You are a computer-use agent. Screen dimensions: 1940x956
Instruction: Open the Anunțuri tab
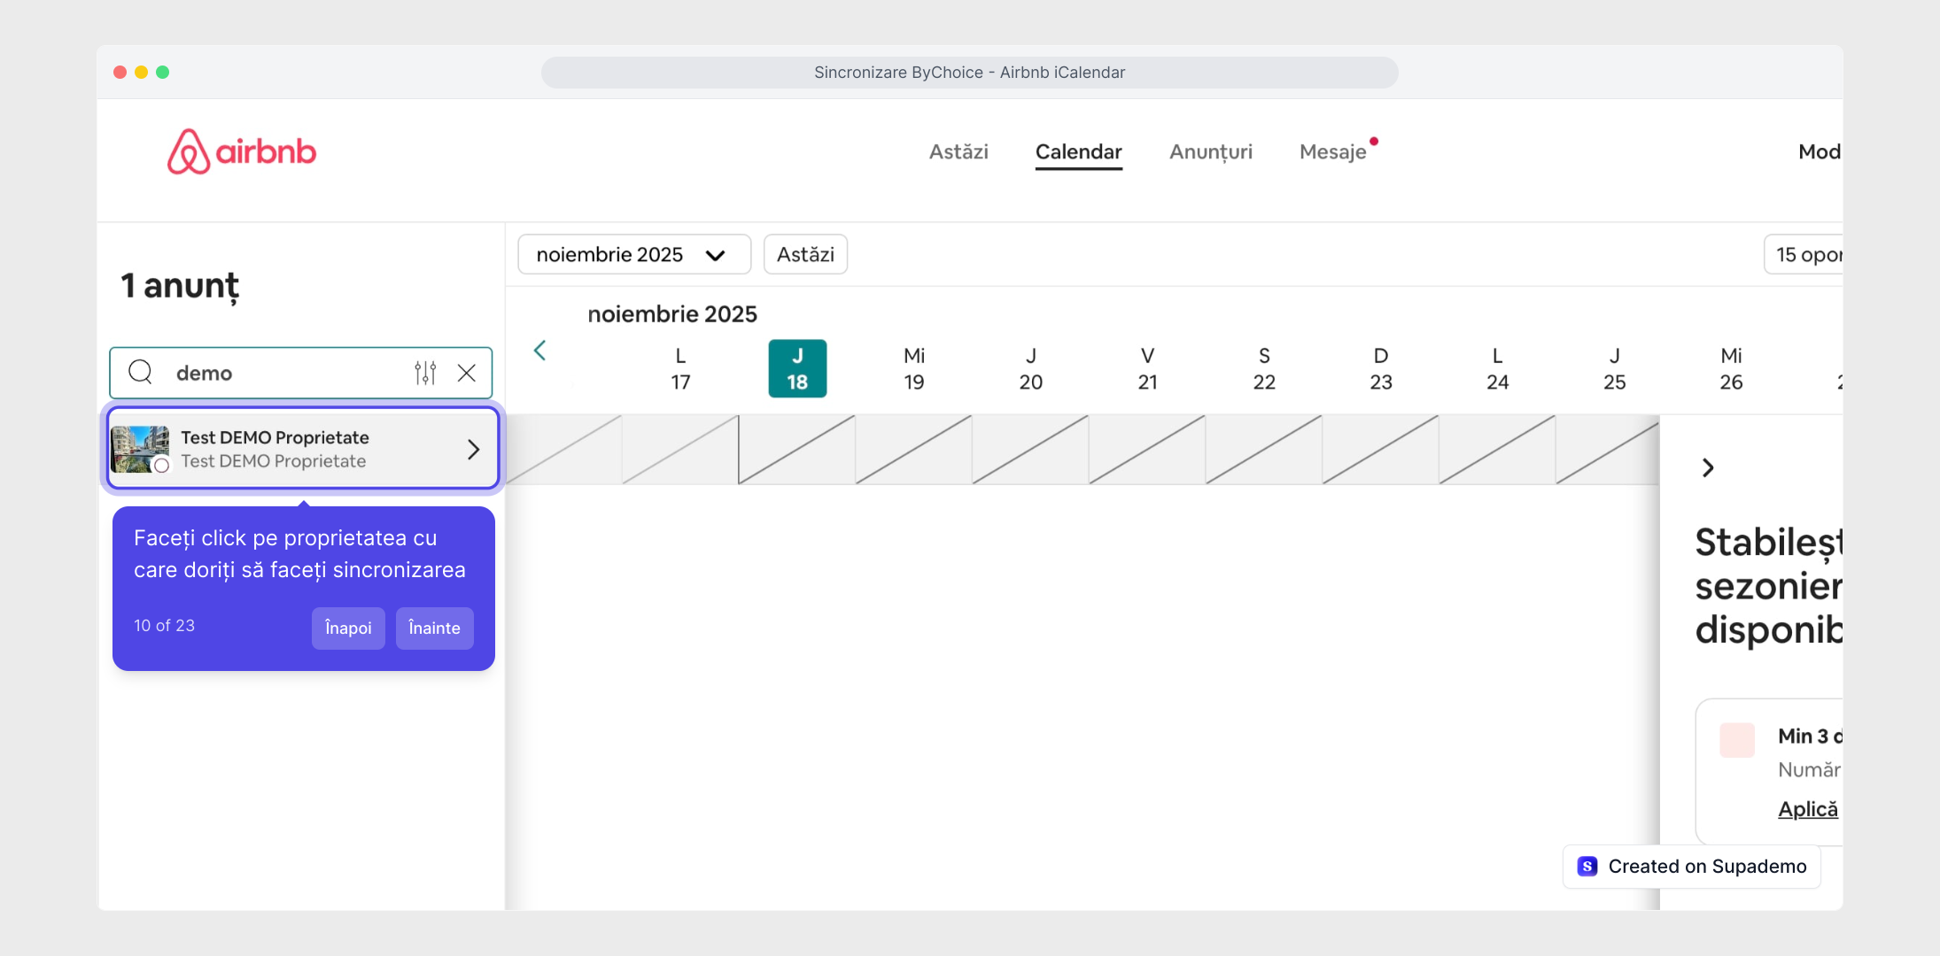coord(1210,152)
